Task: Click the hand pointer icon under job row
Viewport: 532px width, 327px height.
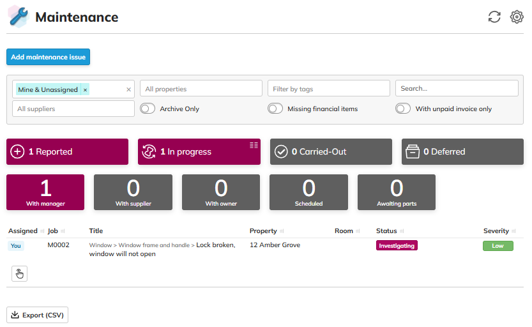Action: coord(19,274)
